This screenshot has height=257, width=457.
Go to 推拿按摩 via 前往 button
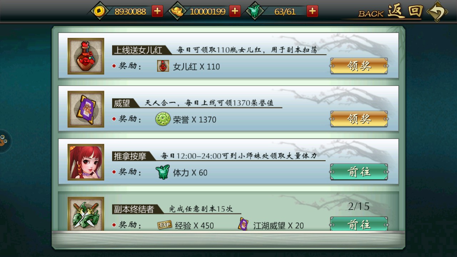tap(359, 172)
